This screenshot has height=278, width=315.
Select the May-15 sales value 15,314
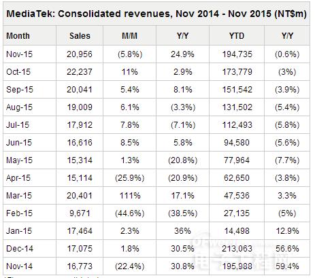click(x=80, y=160)
